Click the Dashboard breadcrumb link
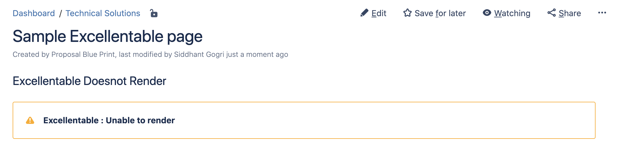This screenshot has width=625, height=158. (34, 13)
